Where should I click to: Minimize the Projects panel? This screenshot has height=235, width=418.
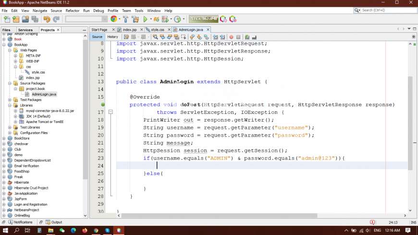[x=85, y=30]
